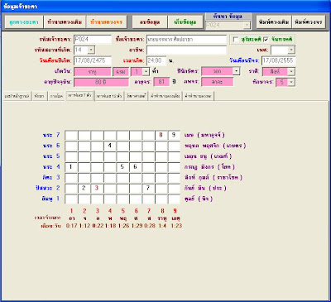Click grid cell containing 5 in row 4
The width and height of the screenshot is (331, 302).
pos(122,167)
